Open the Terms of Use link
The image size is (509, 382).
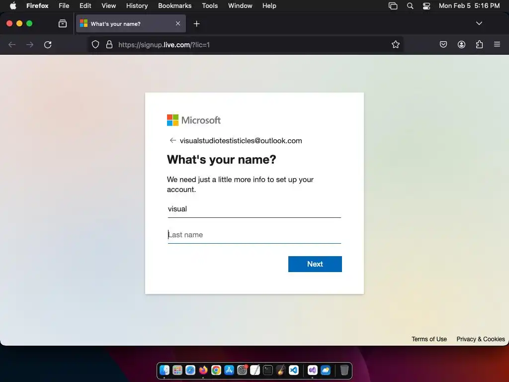coord(429,339)
